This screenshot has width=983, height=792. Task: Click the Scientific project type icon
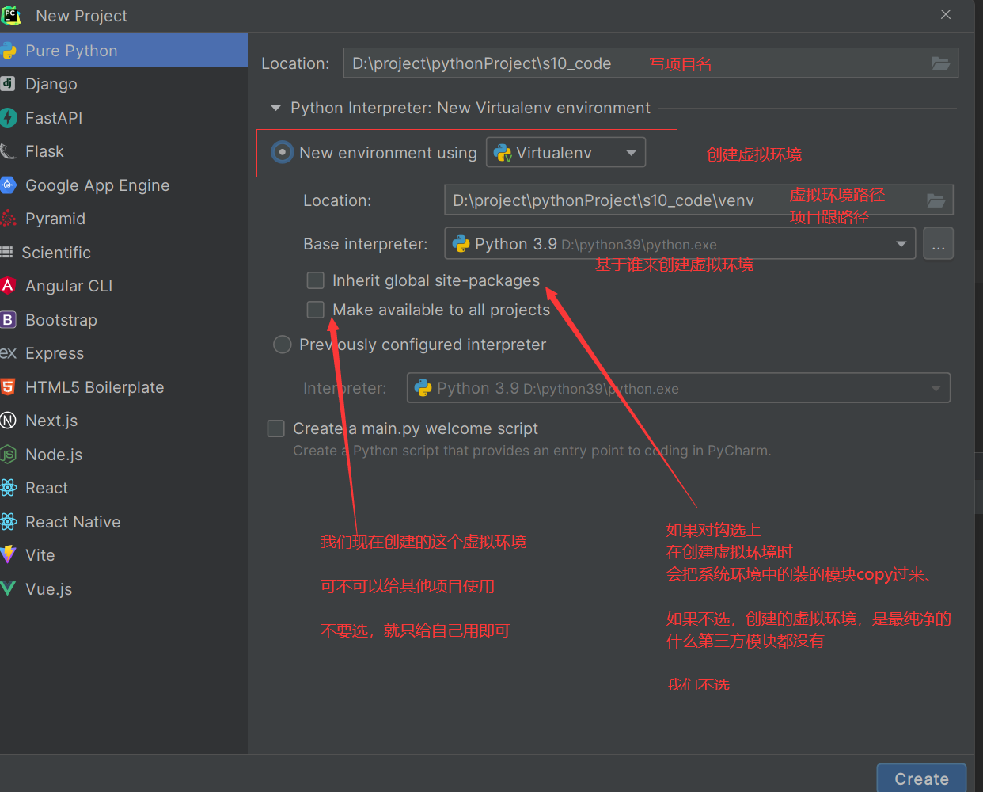6,253
